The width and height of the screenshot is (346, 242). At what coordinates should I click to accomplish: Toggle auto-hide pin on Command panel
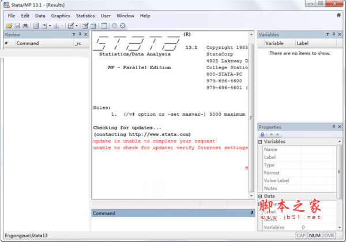click(x=251, y=213)
